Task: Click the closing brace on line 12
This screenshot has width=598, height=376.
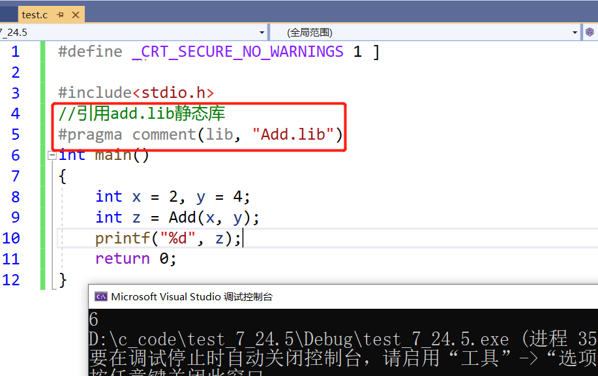Action: [63, 280]
